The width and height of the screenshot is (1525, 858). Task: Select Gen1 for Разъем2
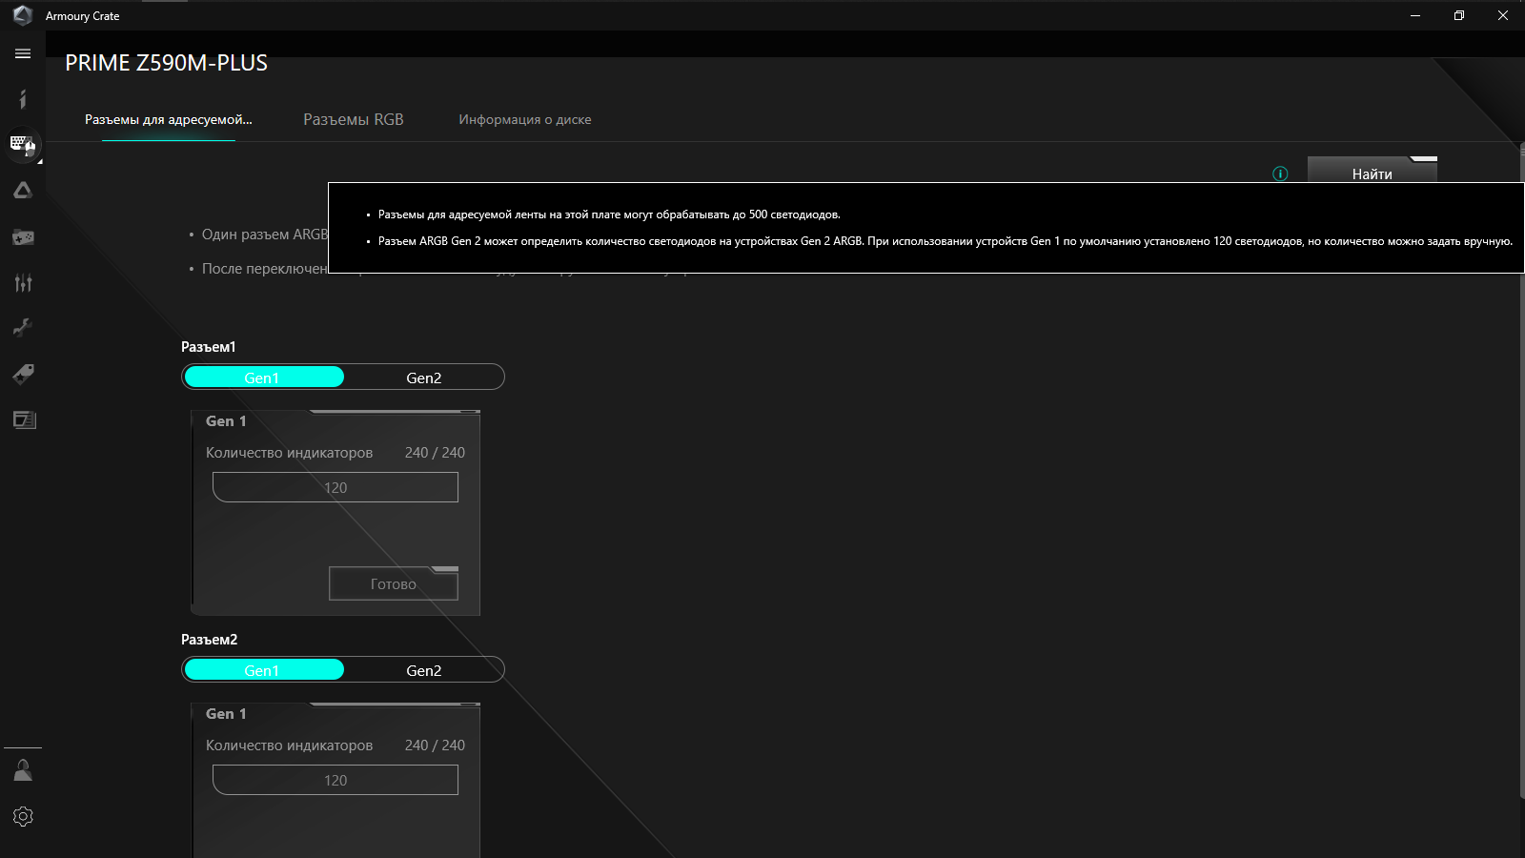click(x=264, y=670)
